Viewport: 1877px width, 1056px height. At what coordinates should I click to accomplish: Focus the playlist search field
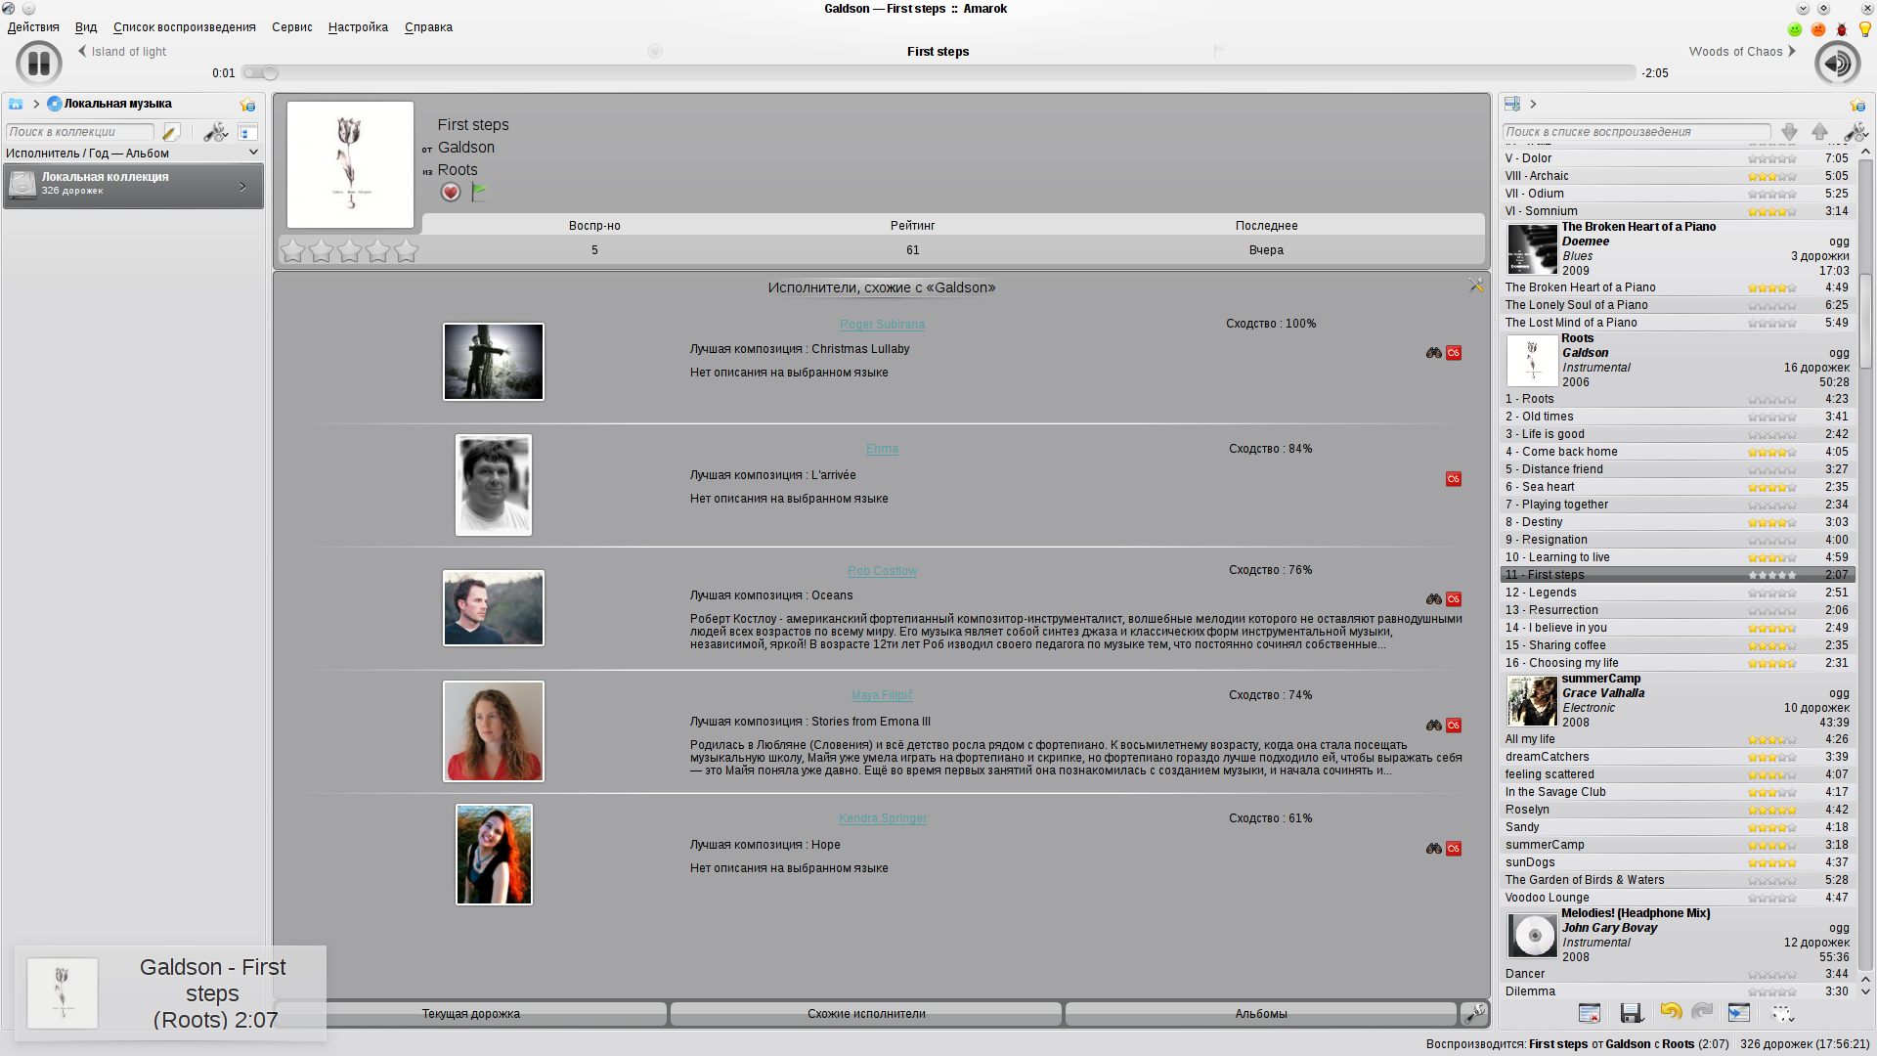(x=1637, y=132)
